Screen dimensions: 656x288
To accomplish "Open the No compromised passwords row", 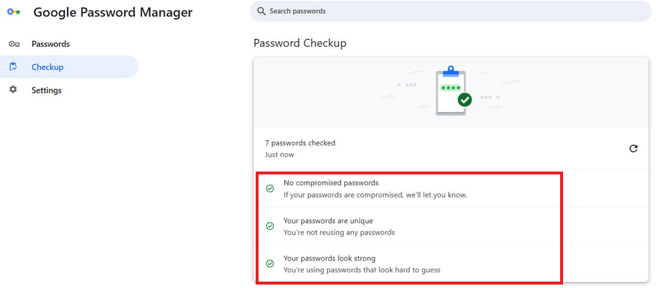I will click(x=375, y=189).
